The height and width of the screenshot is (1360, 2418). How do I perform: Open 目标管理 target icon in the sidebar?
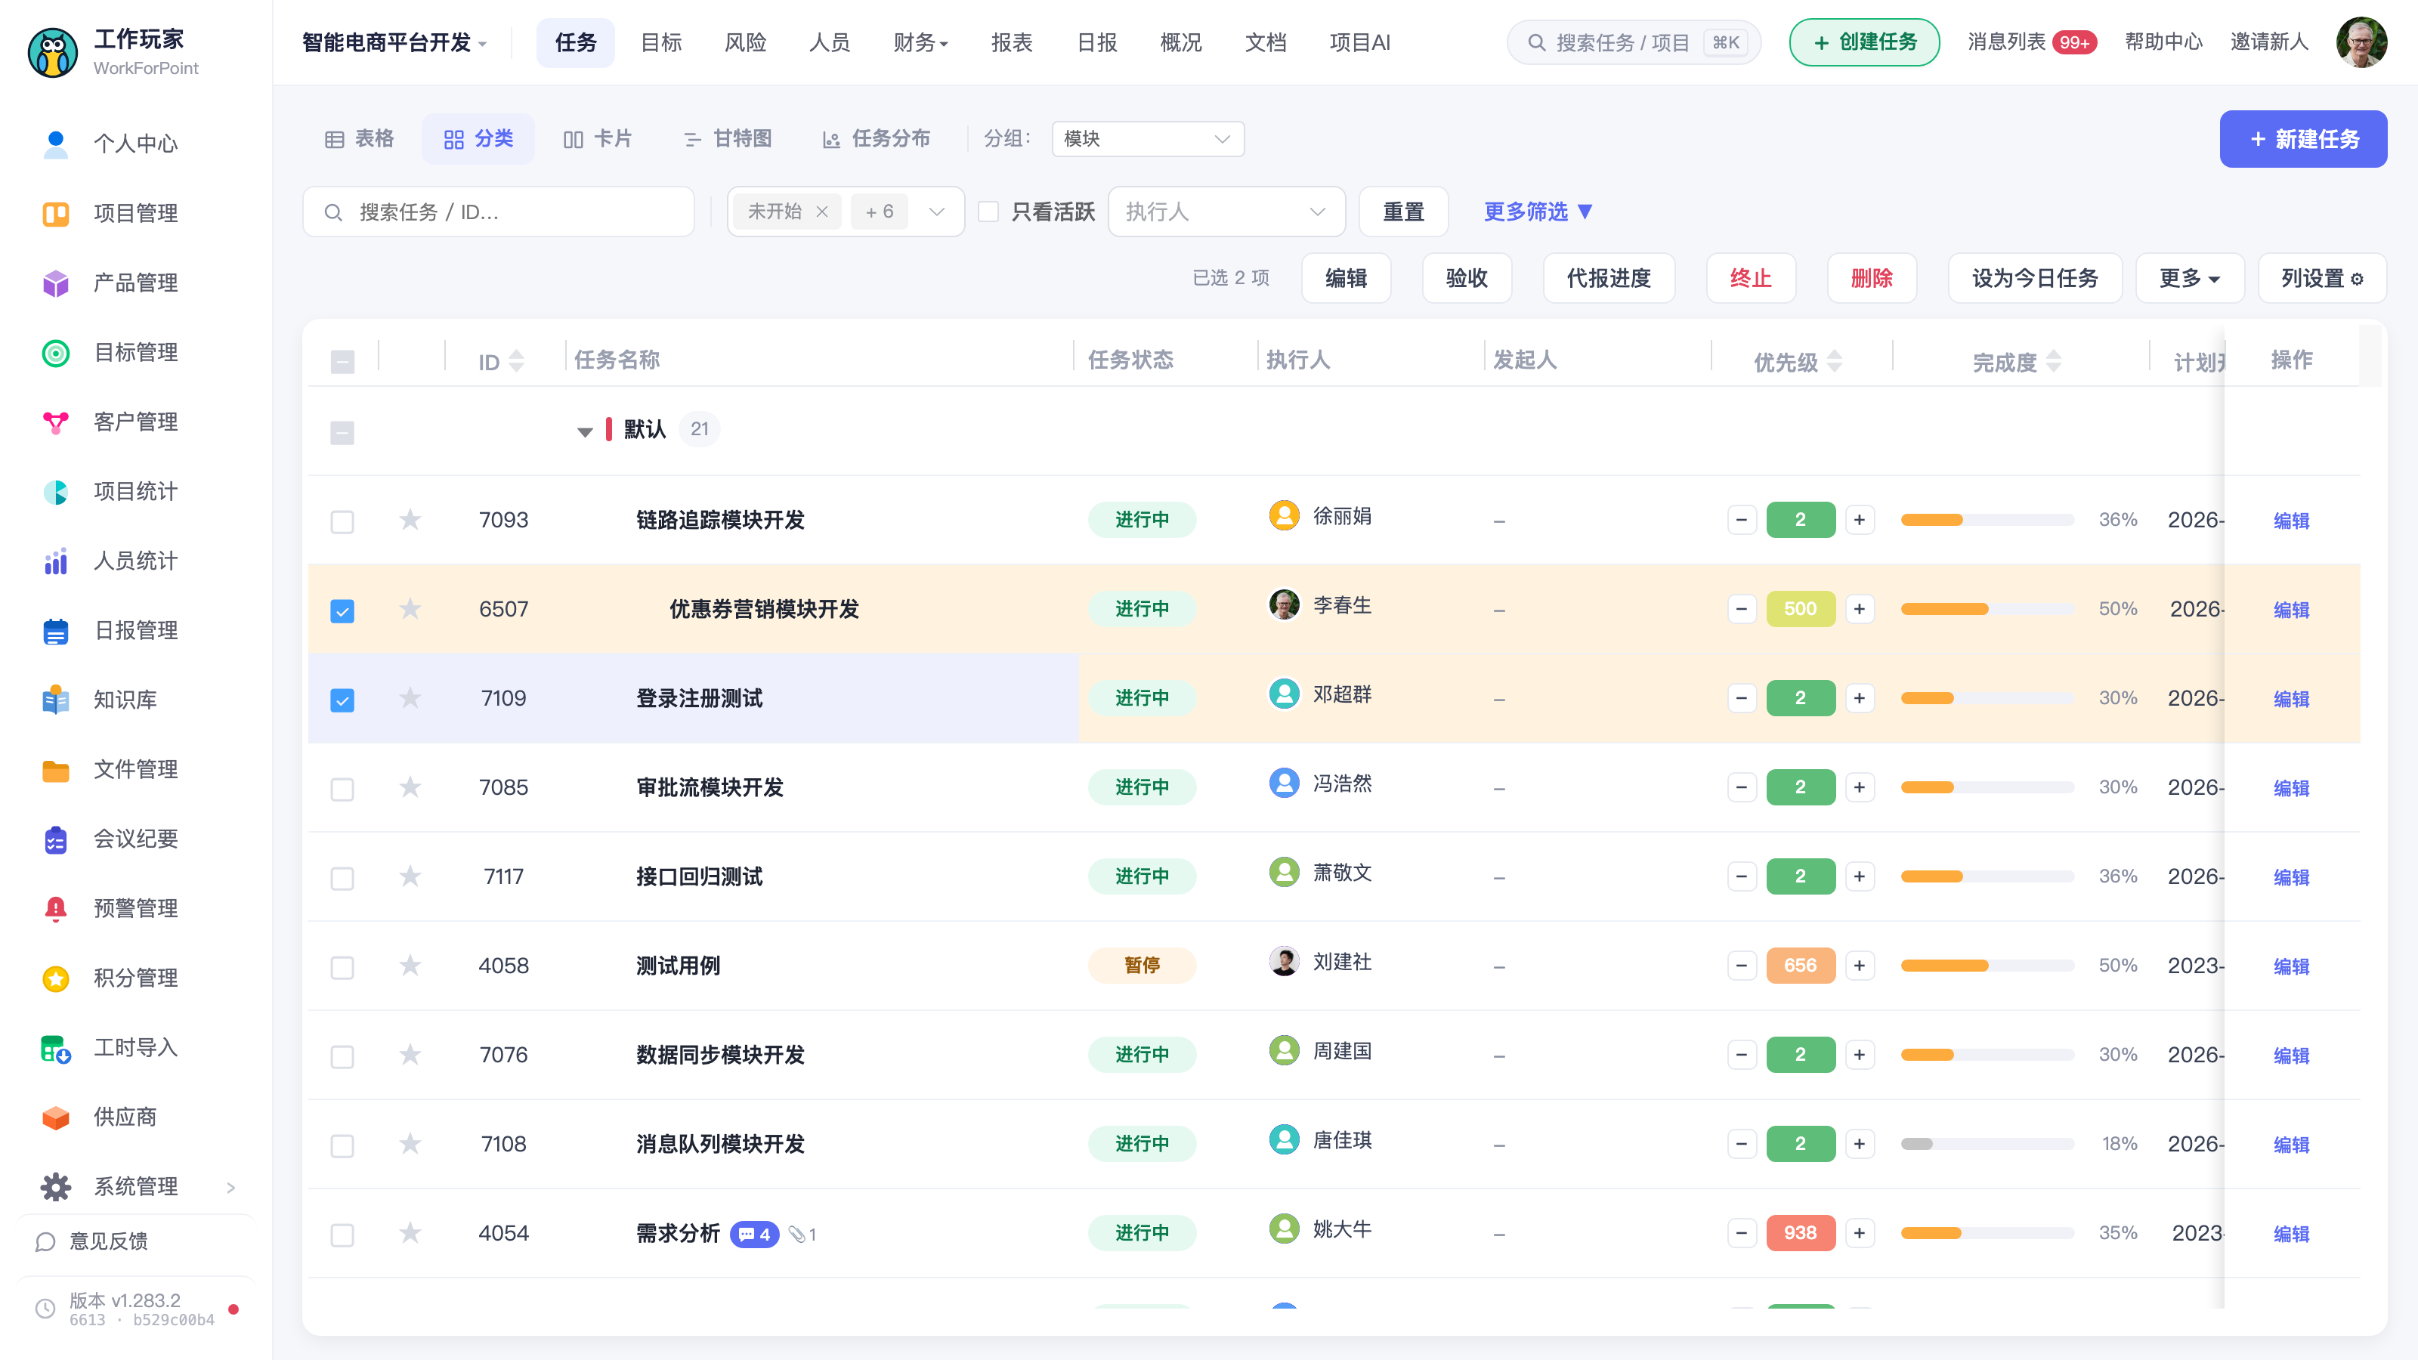55,352
